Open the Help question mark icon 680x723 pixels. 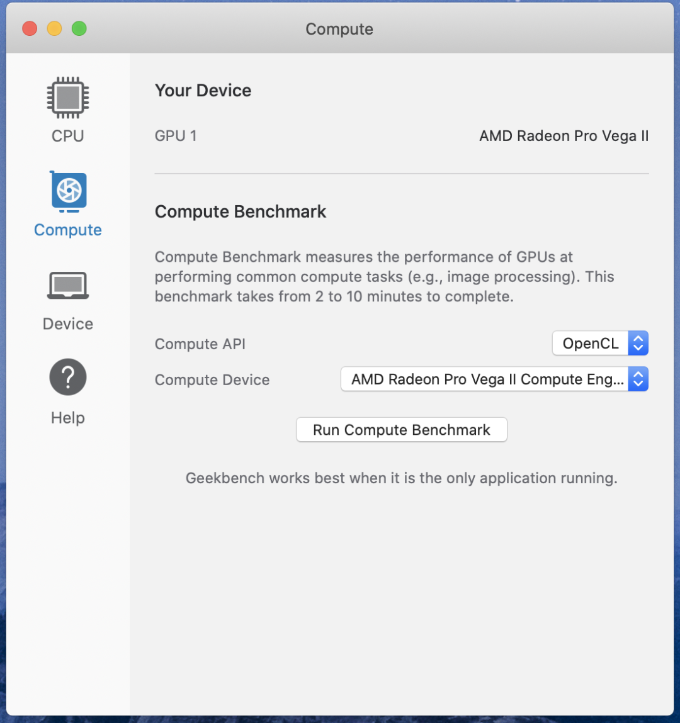[68, 377]
